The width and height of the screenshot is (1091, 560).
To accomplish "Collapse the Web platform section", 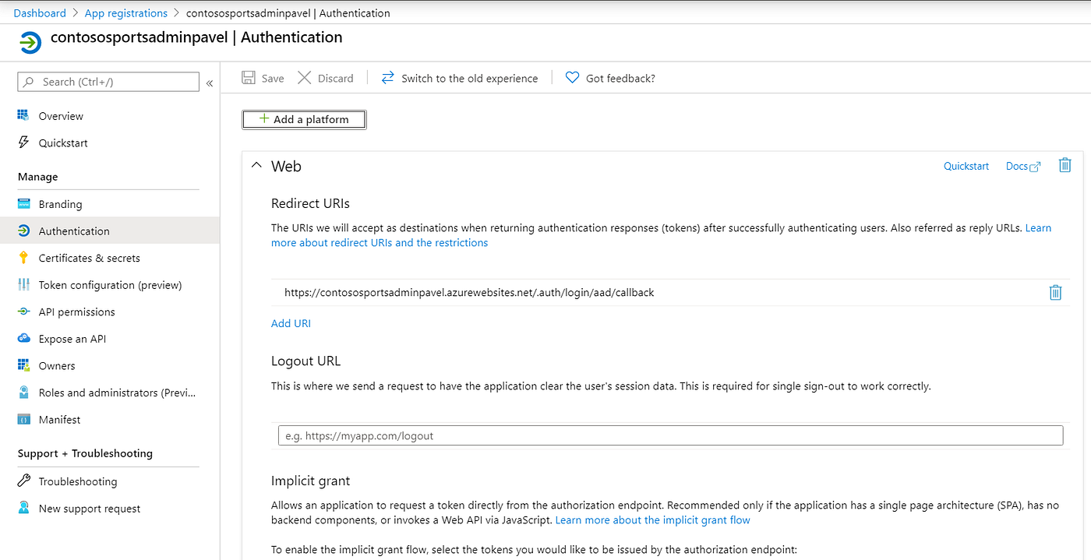I will tap(256, 165).
